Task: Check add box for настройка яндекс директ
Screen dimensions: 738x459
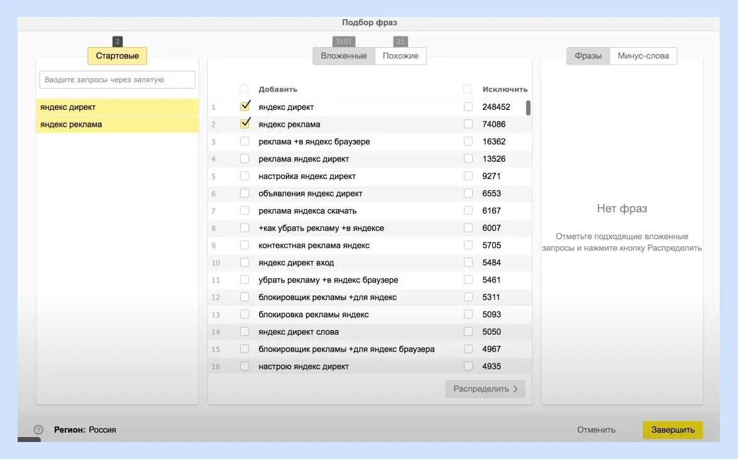Action: [x=245, y=176]
